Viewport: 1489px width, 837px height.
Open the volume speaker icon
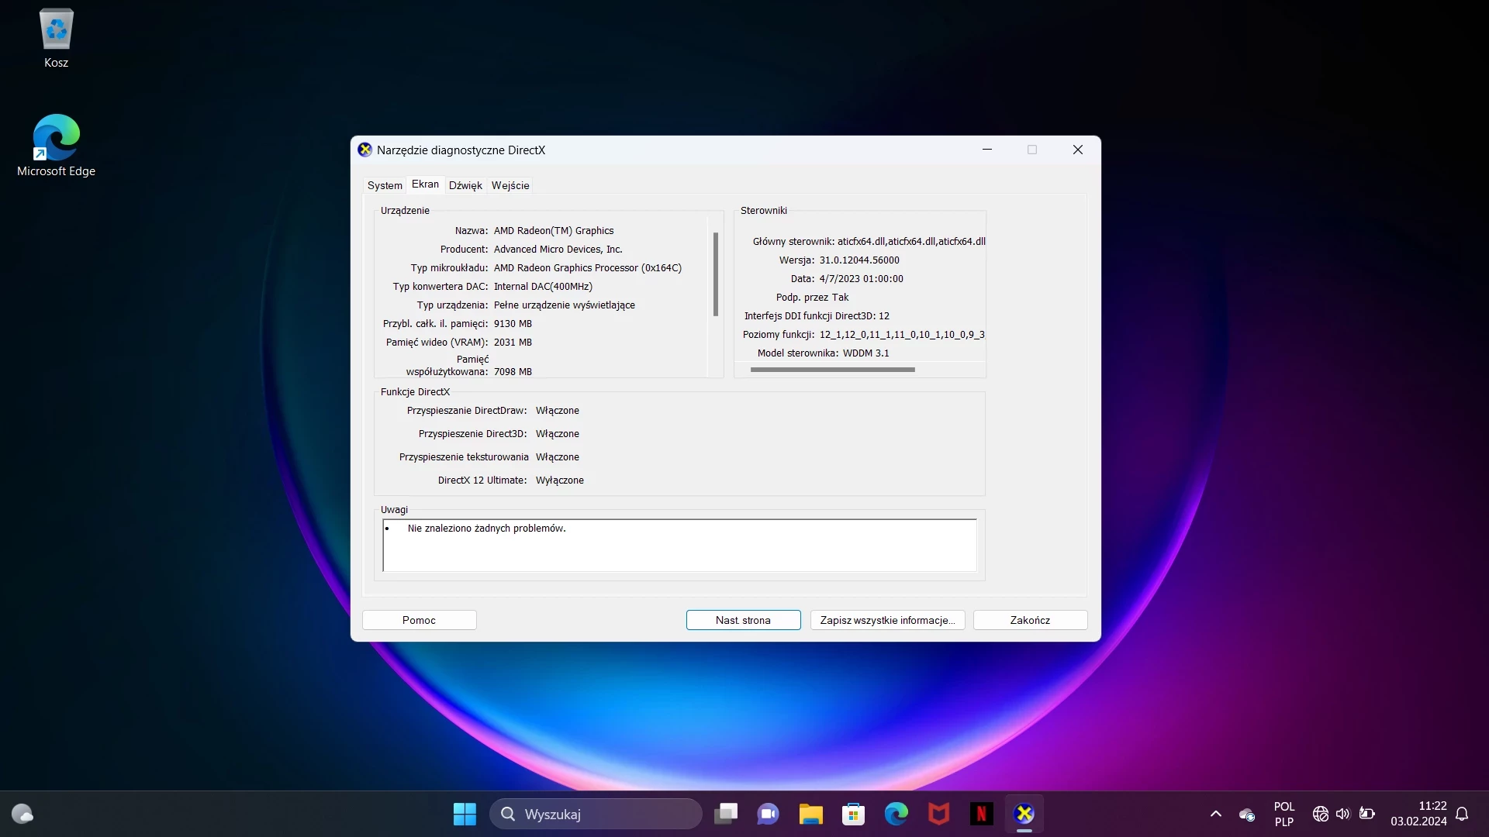point(1343,814)
